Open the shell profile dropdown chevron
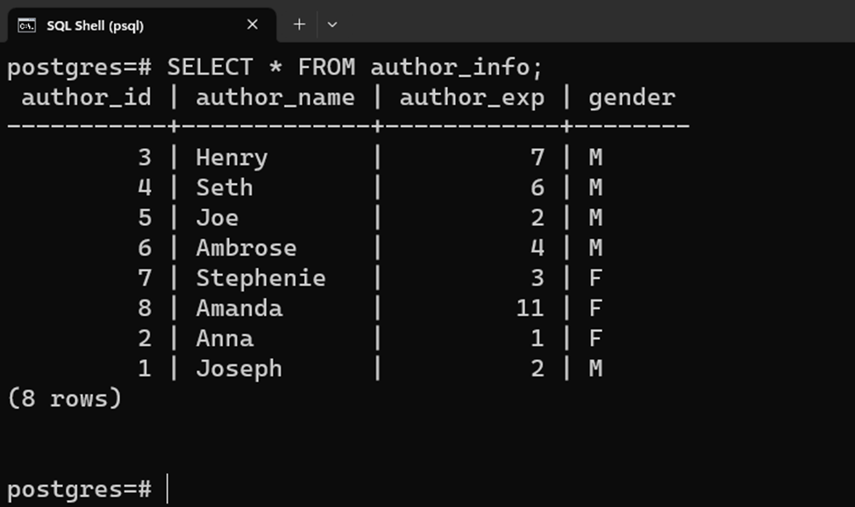The height and width of the screenshot is (507, 855). (331, 25)
